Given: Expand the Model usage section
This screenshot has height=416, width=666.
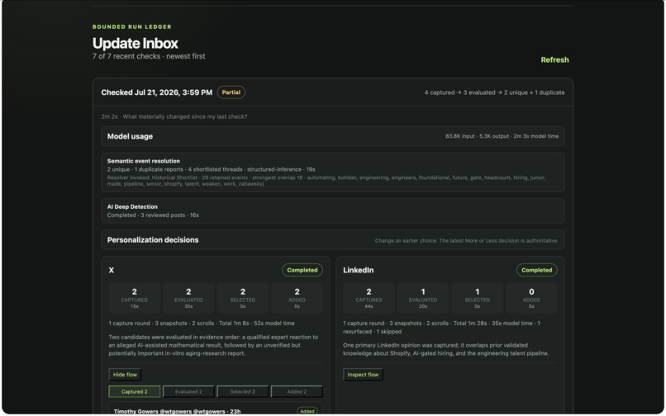Looking at the screenshot, I should click(332, 136).
